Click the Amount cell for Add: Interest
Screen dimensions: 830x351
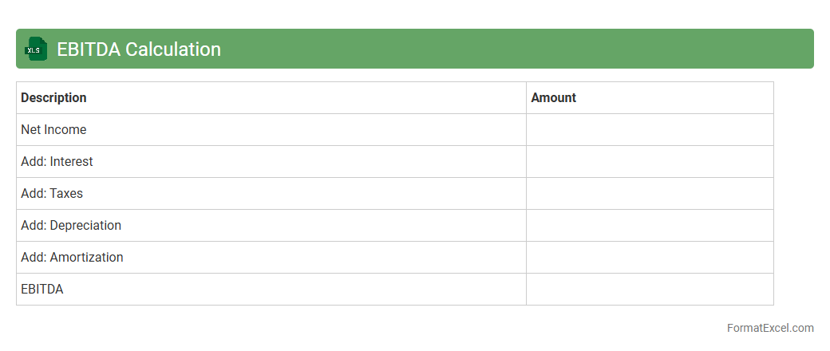coord(650,162)
